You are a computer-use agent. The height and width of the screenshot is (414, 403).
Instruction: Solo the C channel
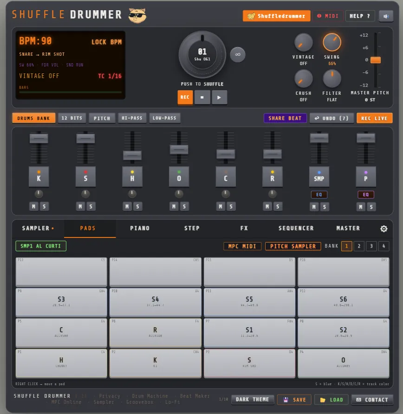tap(231, 206)
